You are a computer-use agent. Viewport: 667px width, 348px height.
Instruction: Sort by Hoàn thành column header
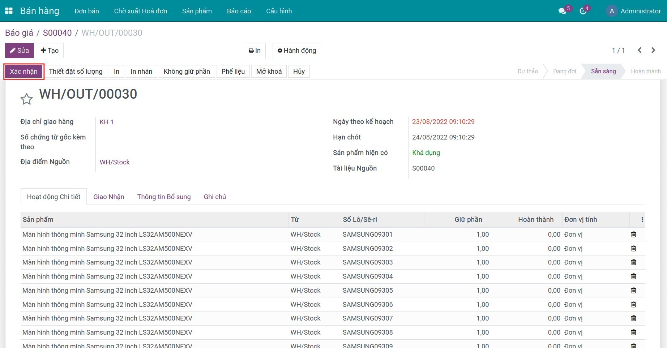click(x=527, y=220)
